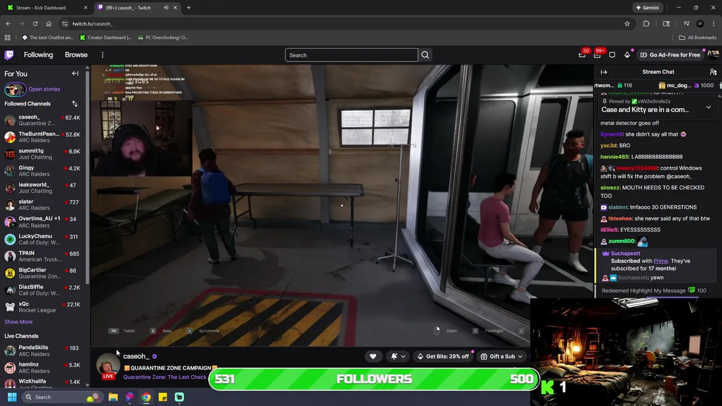Open notification bell dropdown for caseoh_
Image resolution: width=722 pixels, height=406 pixels.
tap(398, 356)
